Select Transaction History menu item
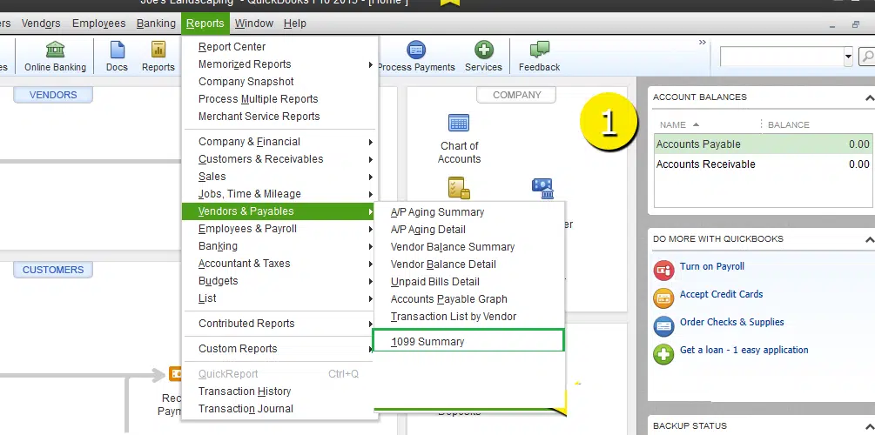The width and height of the screenshot is (875, 435). point(279,391)
